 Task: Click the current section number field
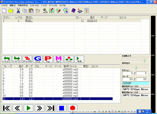pos(127,73)
